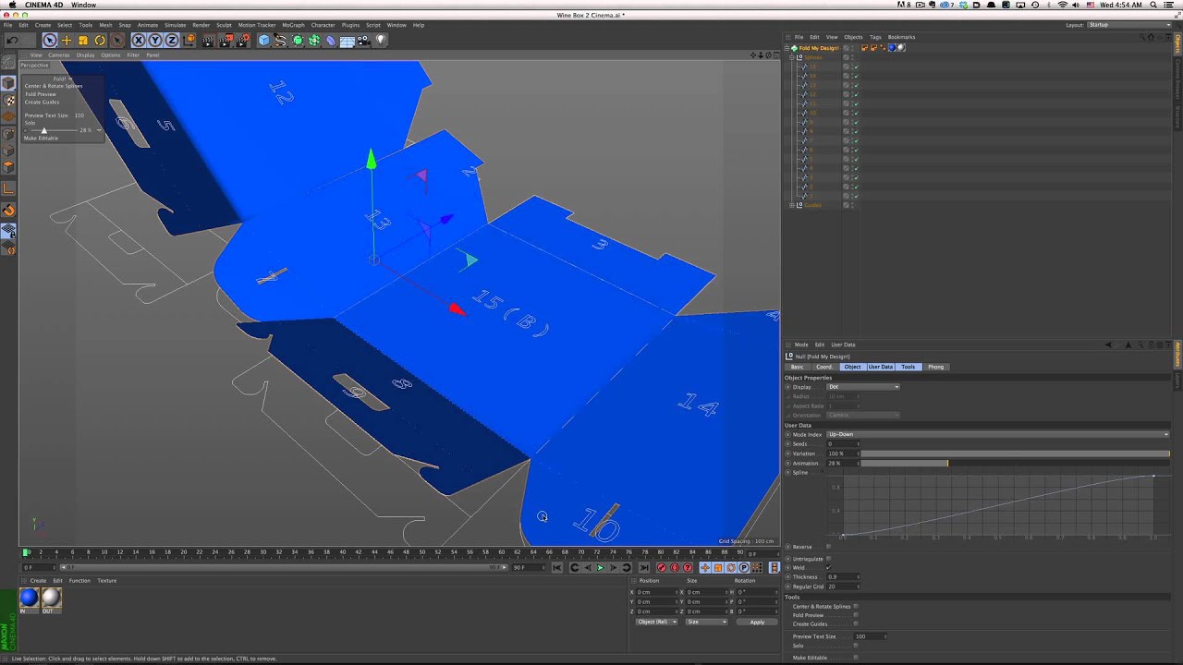
Task: Collapse the Fold My Design! tree node
Action: pos(787,48)
